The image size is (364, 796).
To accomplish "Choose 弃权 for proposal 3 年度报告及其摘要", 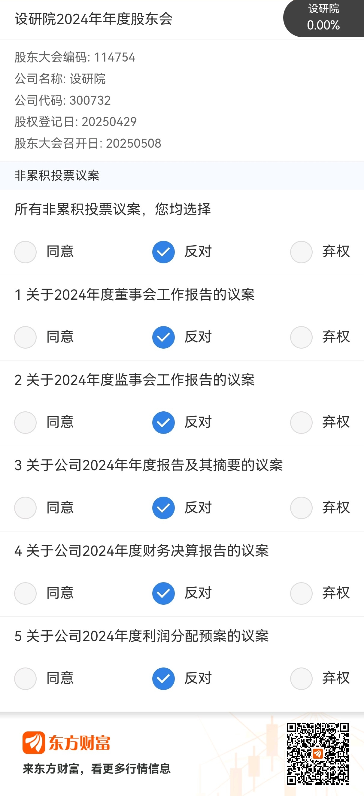I will coord(301,508).
